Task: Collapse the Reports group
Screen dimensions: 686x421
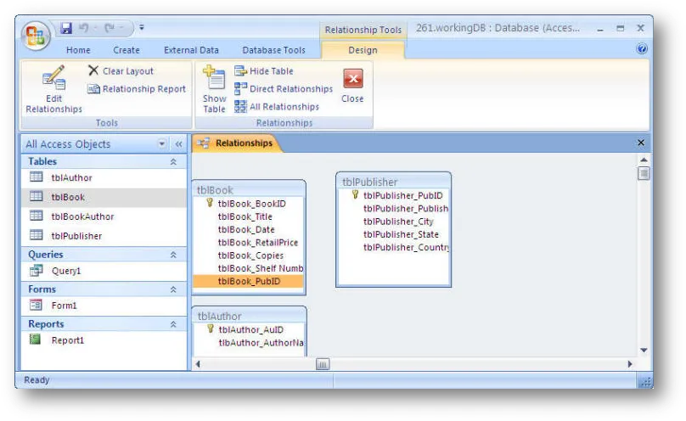Action: pyautogui.click(x=173, y=324)
